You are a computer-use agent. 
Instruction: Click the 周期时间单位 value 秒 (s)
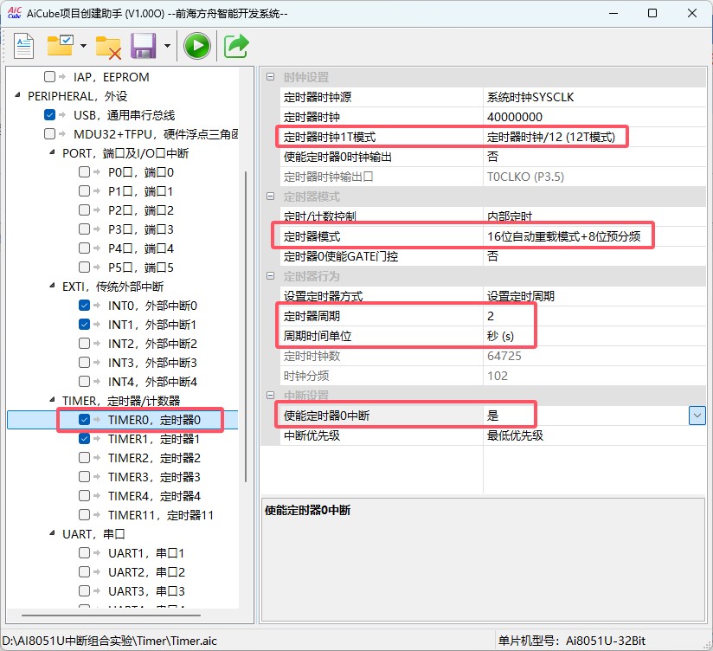point(594,336)
